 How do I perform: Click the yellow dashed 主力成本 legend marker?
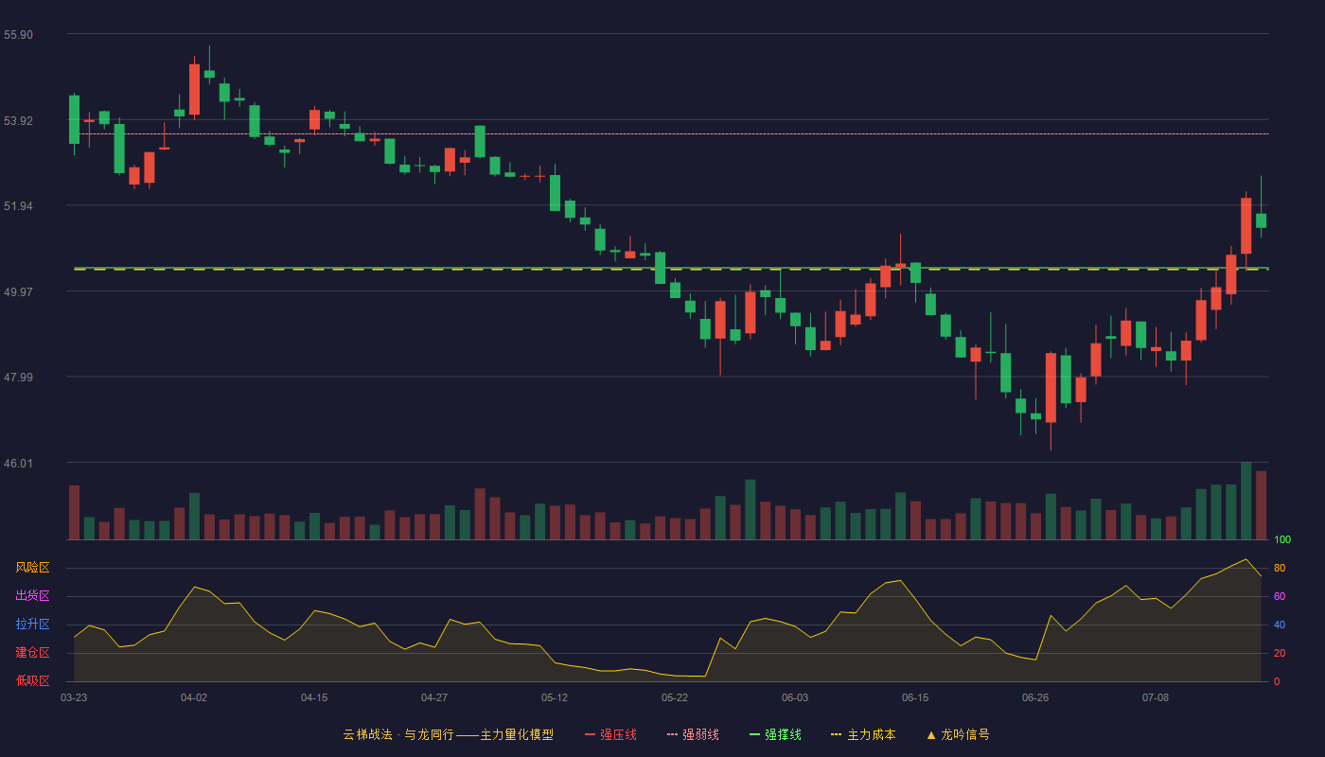[836, 734]
